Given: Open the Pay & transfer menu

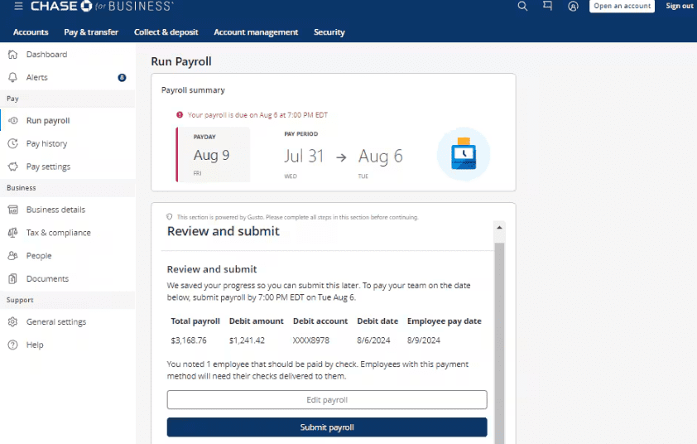Looking at the screenshot, I should pos(91,32).
